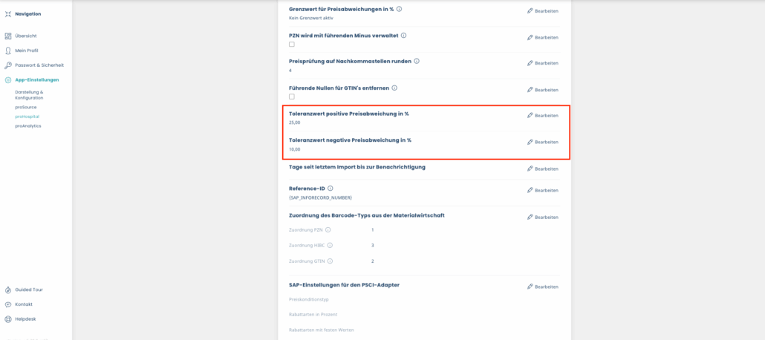This screenshot has height=340, width=765.
Task: Click the info icon beside Reference-ID
Action: click(x=330, y=189)
